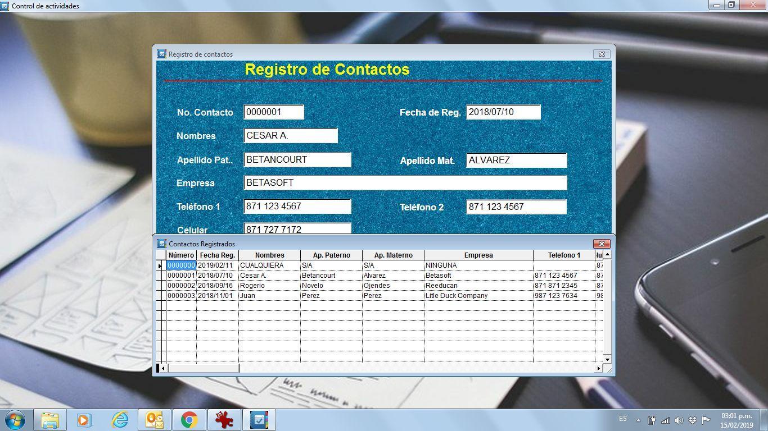Click the Ojendes surname cell
The width and height of the screenshot is (768, 431).
(394, 286)
